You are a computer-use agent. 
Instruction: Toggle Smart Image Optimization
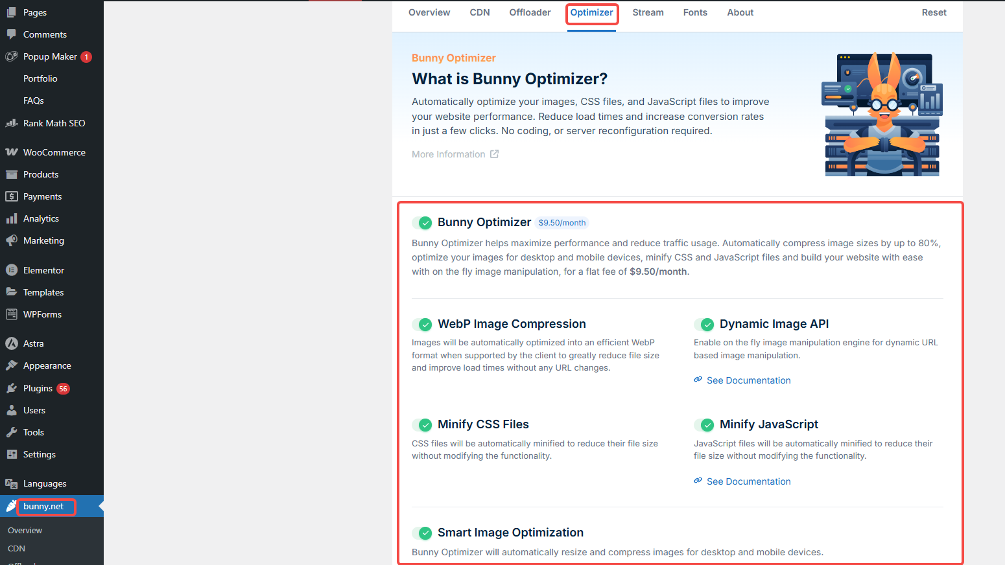(423, 533)
